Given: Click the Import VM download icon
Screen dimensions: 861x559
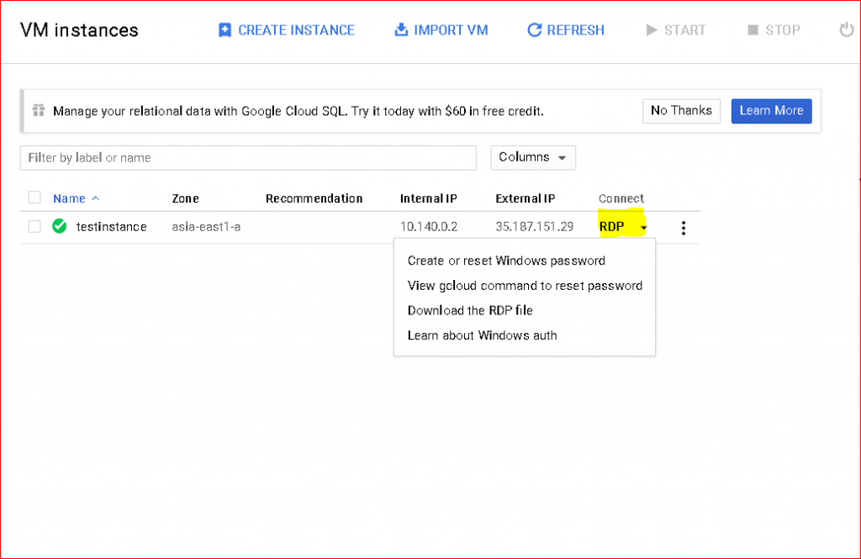Looking at the screenshot, I should [400, 30].
